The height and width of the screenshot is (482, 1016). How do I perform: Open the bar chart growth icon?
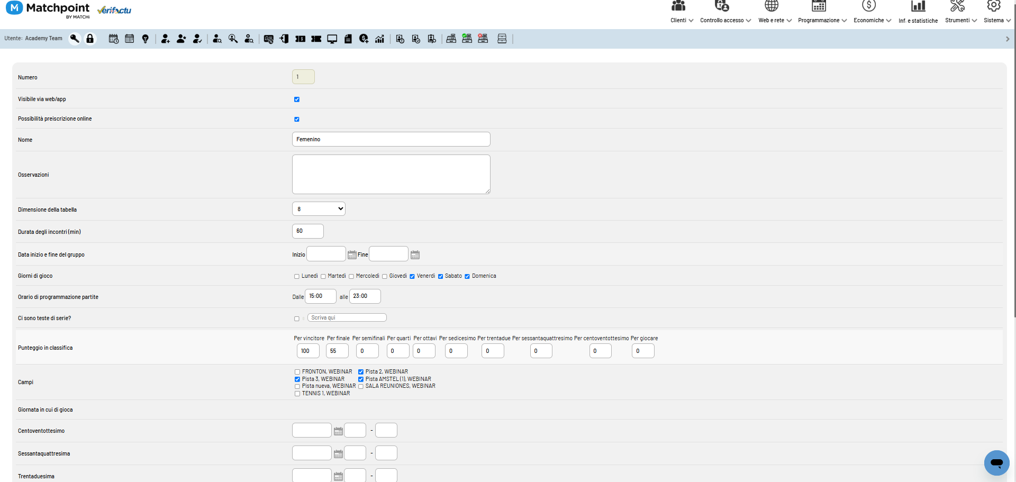click(380, 39)
